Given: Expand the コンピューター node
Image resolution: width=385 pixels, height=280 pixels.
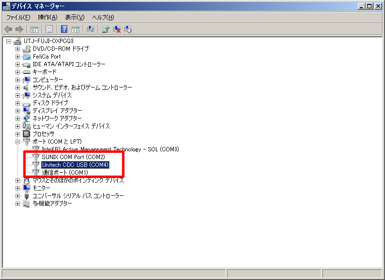Looking at the screenshot, I should pyautogui.click(x=18, y=80).
